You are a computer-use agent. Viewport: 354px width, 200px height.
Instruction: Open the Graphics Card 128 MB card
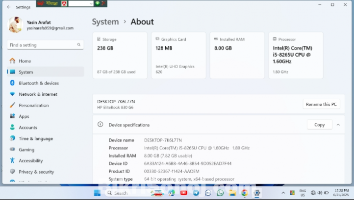point(178,55)
